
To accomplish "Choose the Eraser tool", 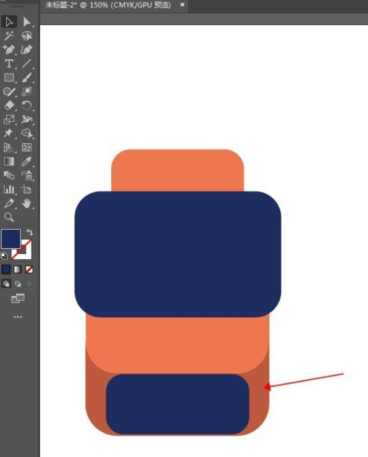I will click(x=9, y=105).
